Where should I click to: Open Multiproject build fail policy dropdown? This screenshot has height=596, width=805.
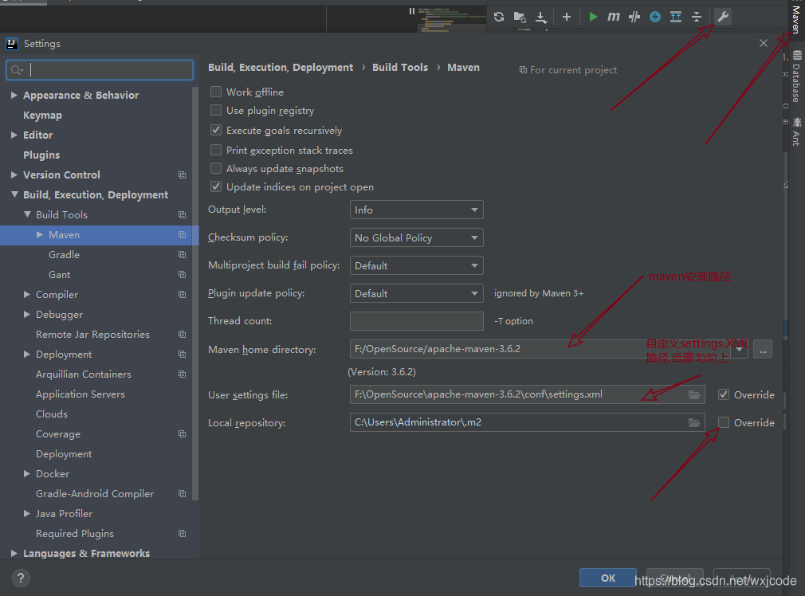[x=416, y=265]
